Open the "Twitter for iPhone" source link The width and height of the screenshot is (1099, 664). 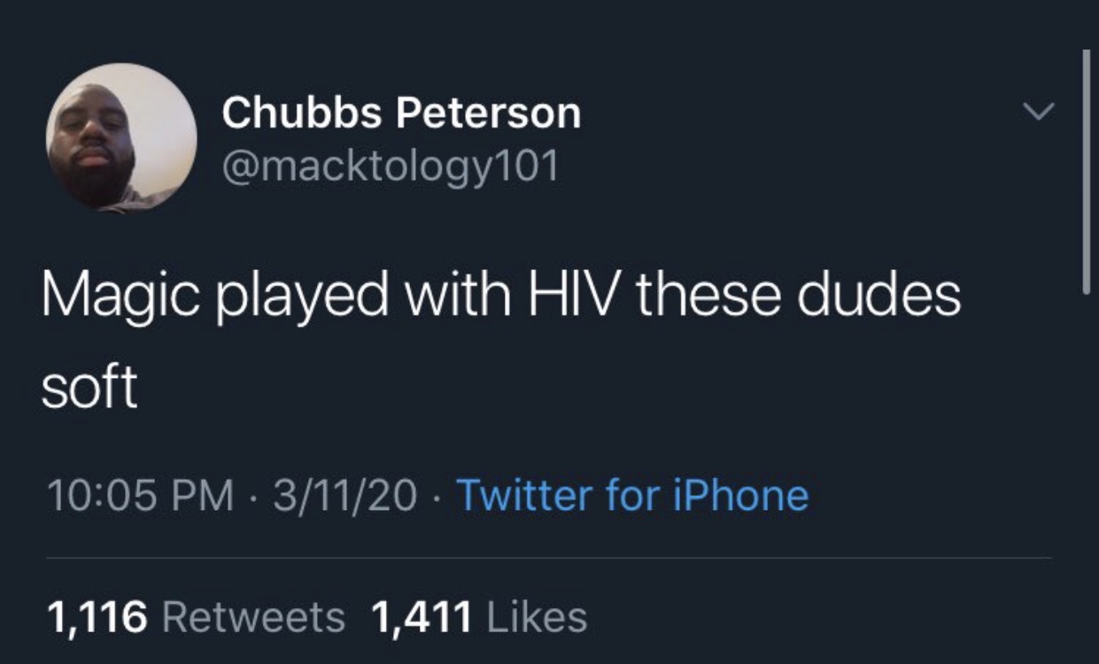tap(631, 495)
